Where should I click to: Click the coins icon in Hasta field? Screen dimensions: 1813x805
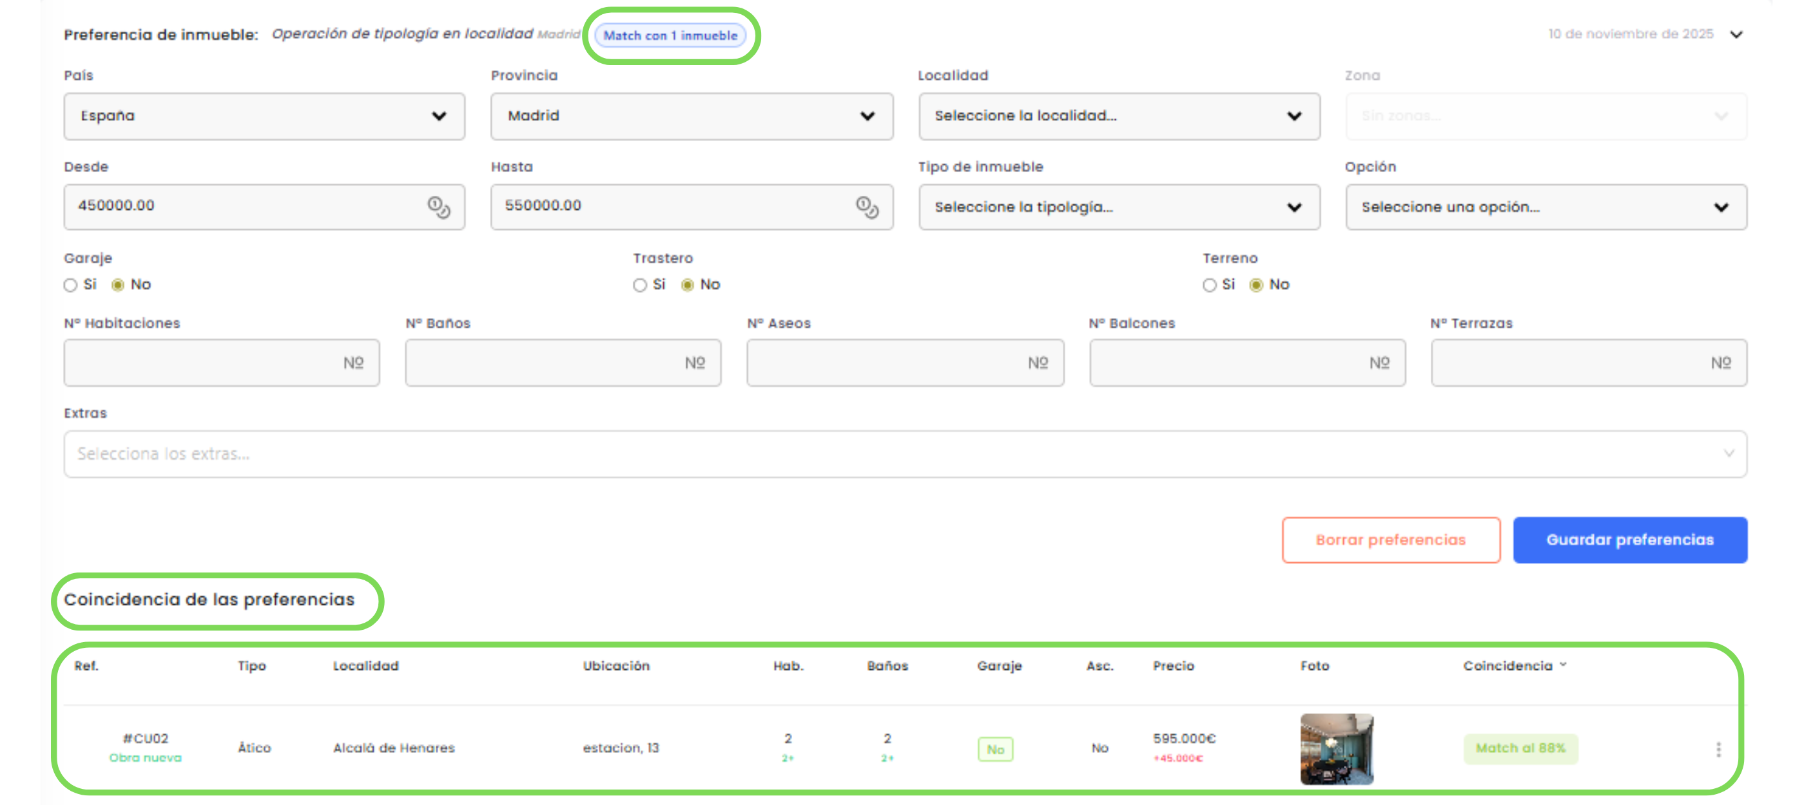(x=867, y=207)
